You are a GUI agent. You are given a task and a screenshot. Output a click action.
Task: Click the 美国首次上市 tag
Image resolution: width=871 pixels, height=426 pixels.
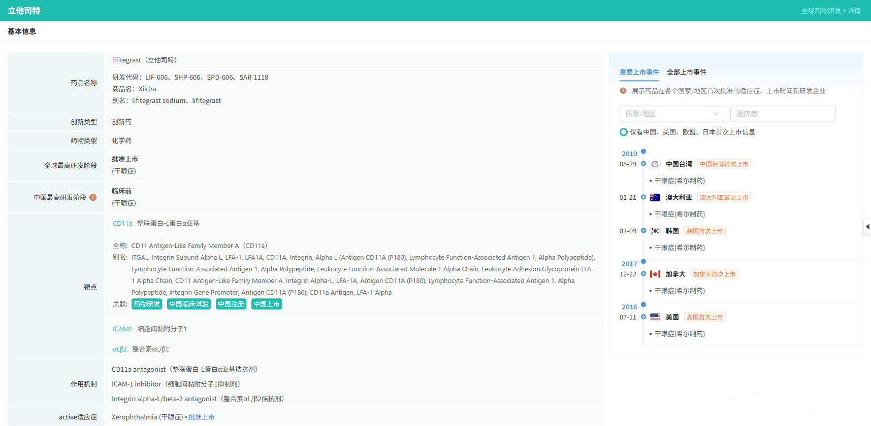pyautogui.click(x=705, y=317)
